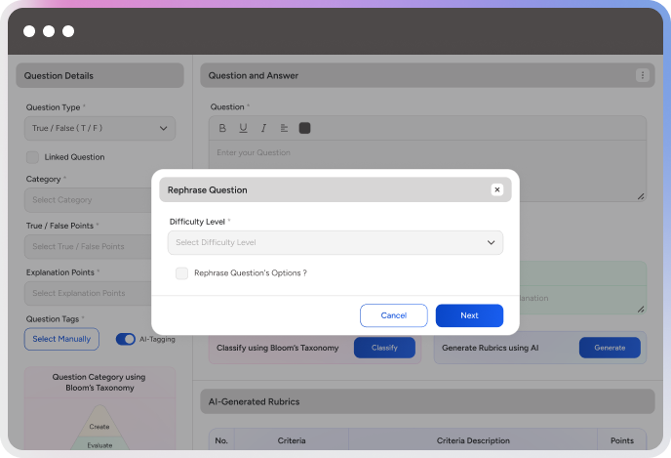The image size is (671, 458).
Task: Click the Cancel button
Action: (x=393, y=315)
